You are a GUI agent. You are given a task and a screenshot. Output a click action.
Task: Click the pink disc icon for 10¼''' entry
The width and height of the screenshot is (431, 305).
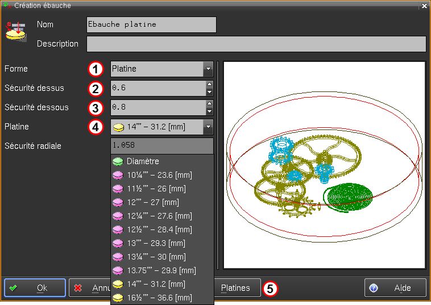coord(118,175)
